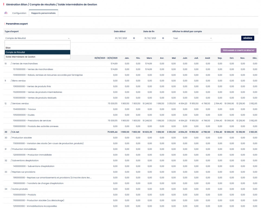Pick Compte de Résultat in the dropdown list
Image resolution: width=261 pixels, height=208 pixels.
[15, 52]
